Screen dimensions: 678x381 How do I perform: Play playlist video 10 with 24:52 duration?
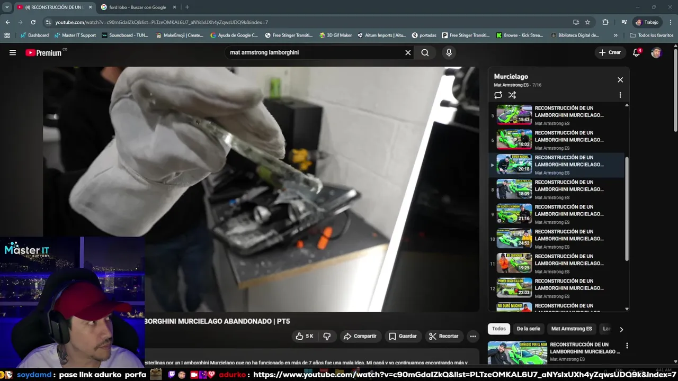pos(557,239)
